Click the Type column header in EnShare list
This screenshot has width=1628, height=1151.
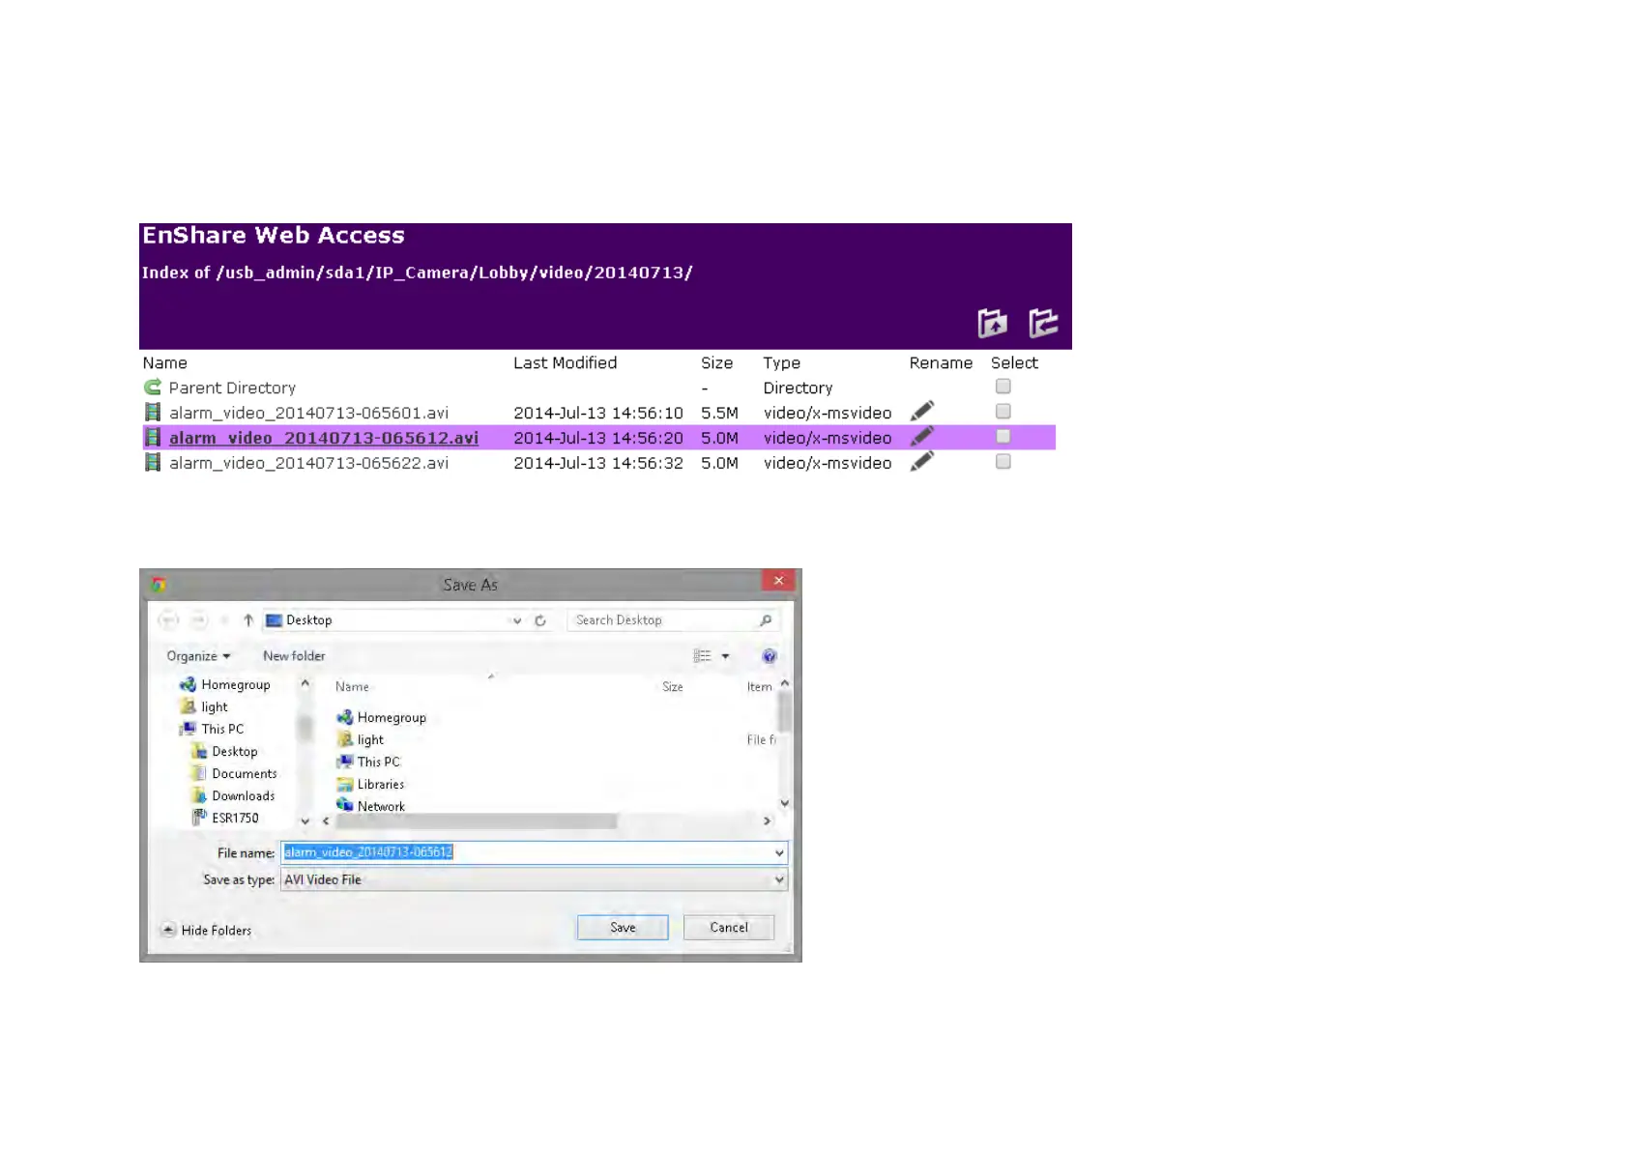tap(781, 363)
